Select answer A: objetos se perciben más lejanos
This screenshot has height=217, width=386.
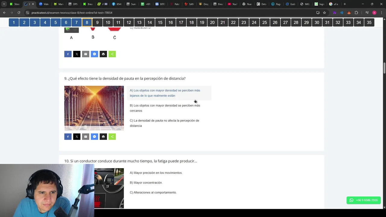169,93
